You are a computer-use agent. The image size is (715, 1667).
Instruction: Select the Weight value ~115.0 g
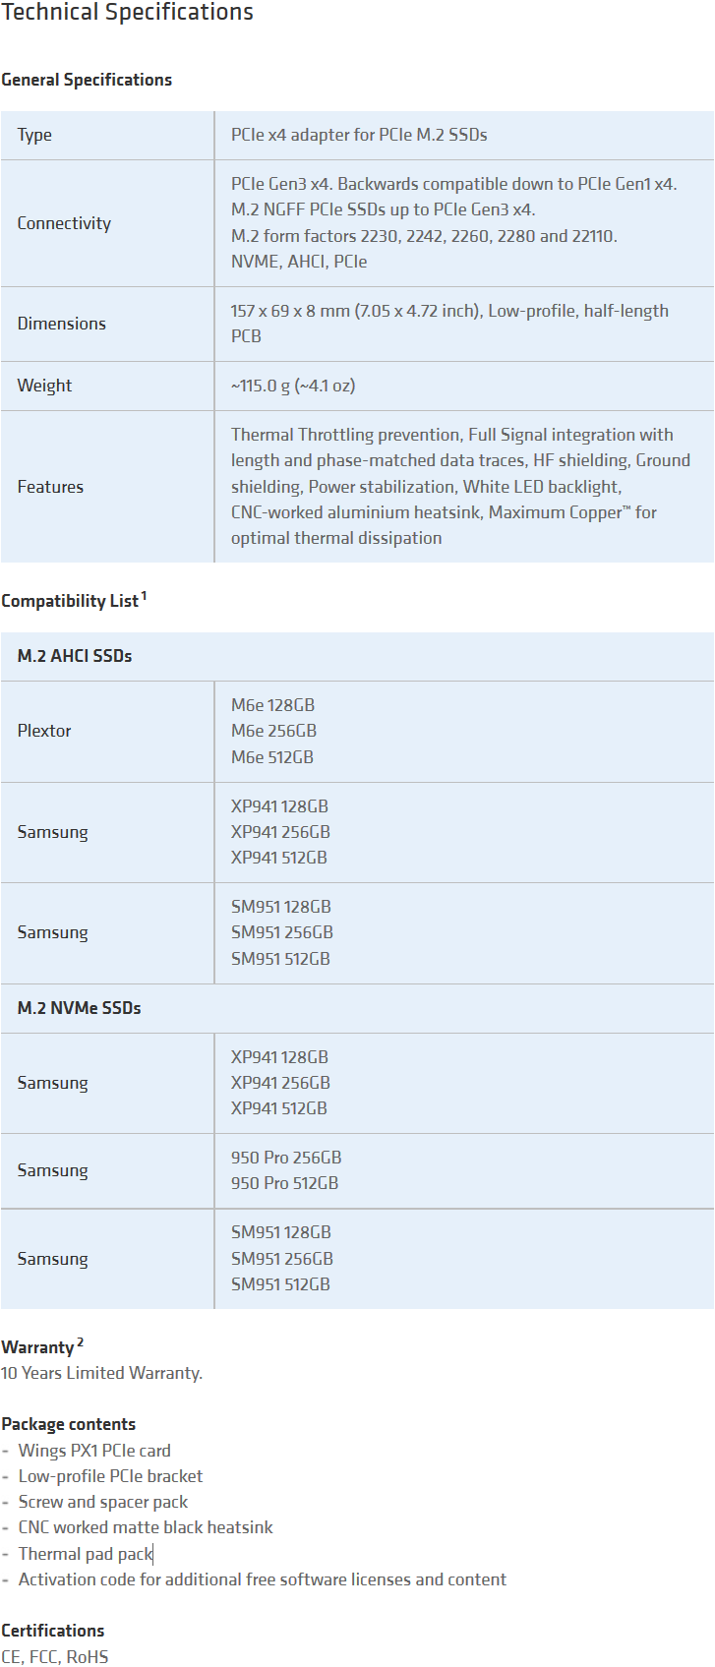point(293,386)
